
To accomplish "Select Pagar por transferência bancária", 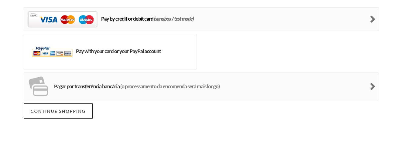I will point(87,86).
